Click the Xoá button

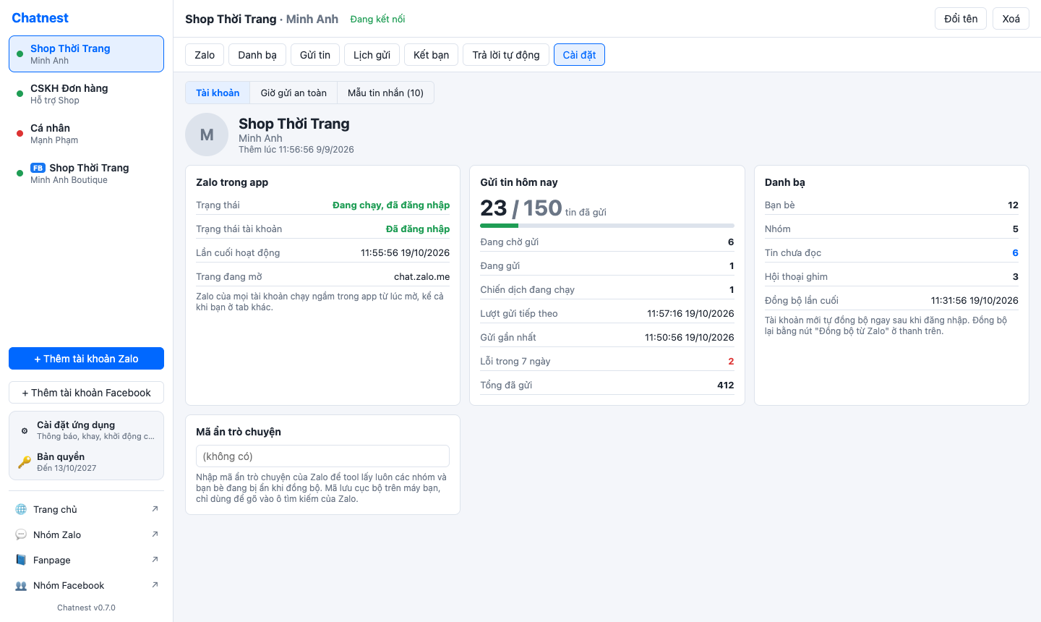pyautogui.click(x=1011, y=19)
